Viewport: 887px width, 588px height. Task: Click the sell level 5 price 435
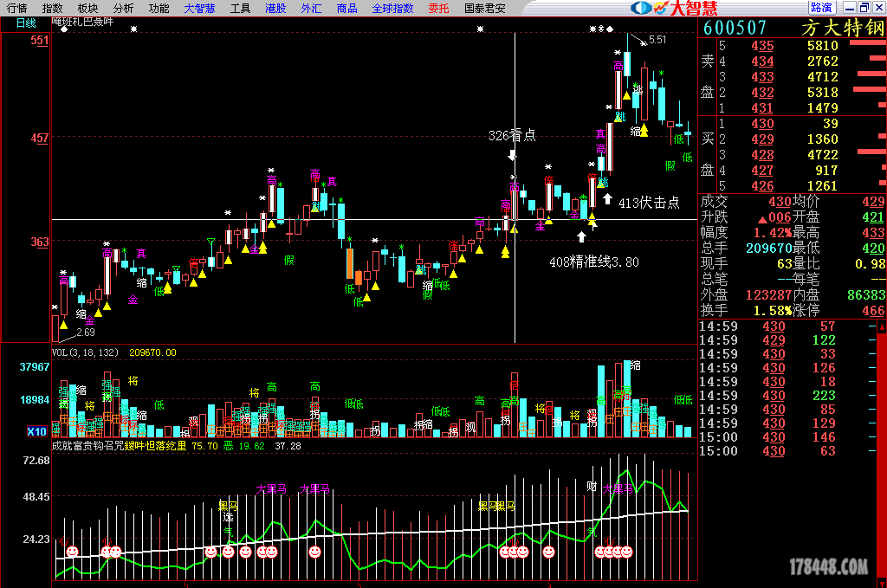point(762,46)
